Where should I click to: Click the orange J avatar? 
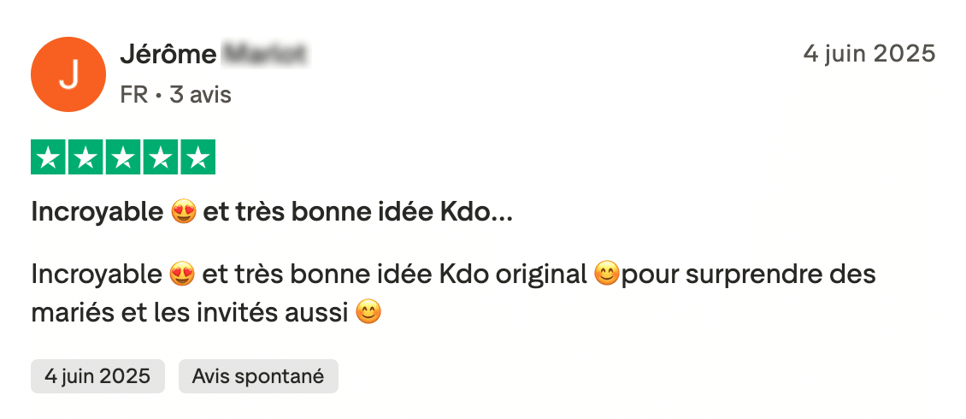69,74
